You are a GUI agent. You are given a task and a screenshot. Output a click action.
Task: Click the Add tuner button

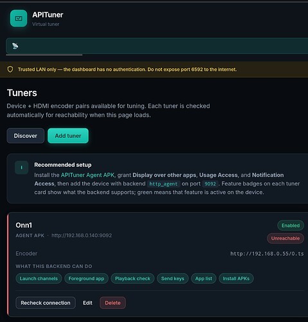(68, 136)
